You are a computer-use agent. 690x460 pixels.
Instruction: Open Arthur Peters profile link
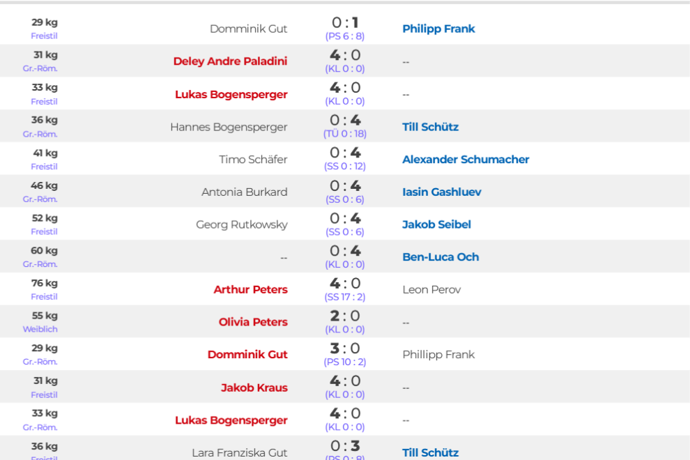click(250, 290)
